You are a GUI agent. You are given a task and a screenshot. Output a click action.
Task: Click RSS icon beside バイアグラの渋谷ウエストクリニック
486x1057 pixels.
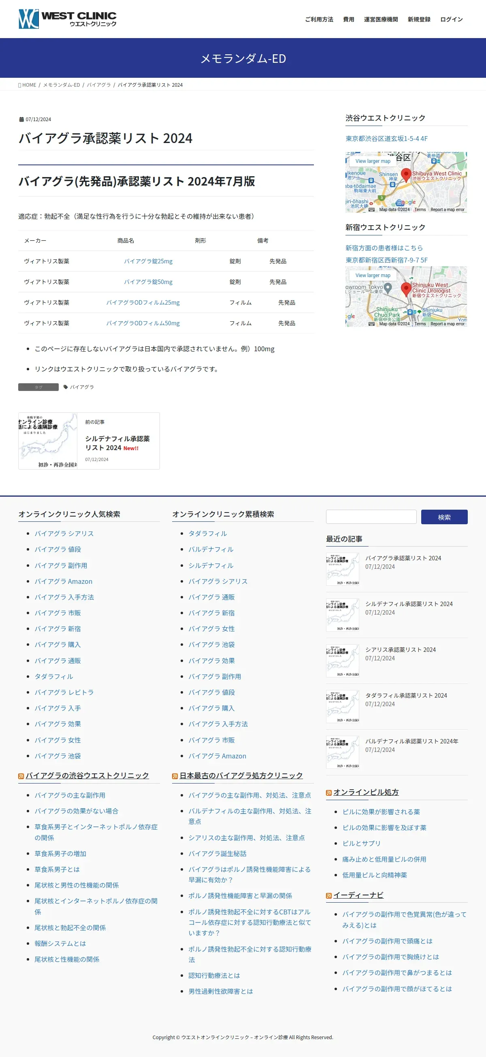coord(21,776)
